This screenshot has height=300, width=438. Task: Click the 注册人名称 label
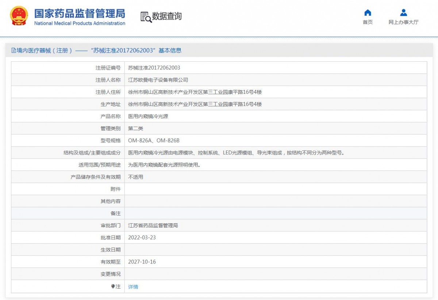pyautogui.click(x=108, y=80)
